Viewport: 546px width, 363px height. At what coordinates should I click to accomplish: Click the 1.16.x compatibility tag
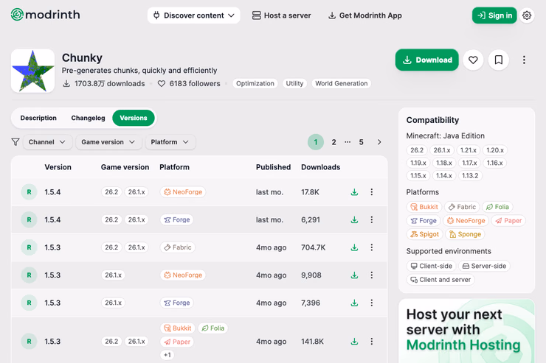click(x=494, y=163)
